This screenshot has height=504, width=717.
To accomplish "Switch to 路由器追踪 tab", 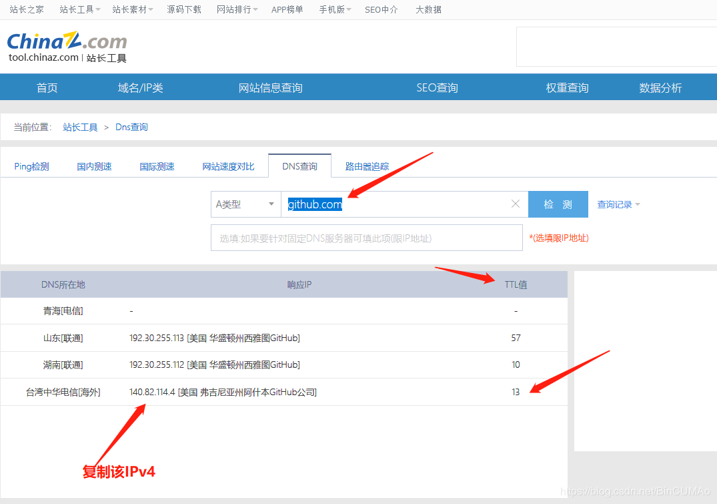I will click(x=368, y=166).
